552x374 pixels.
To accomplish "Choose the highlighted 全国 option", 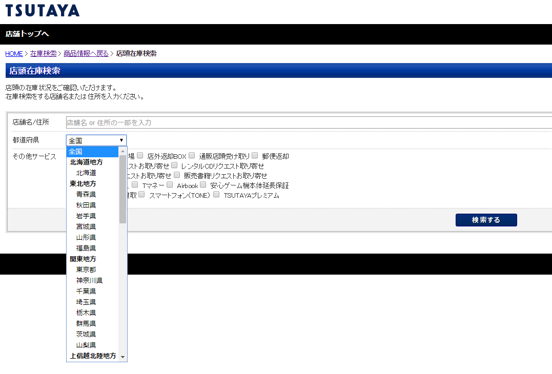I will point(92,152).
